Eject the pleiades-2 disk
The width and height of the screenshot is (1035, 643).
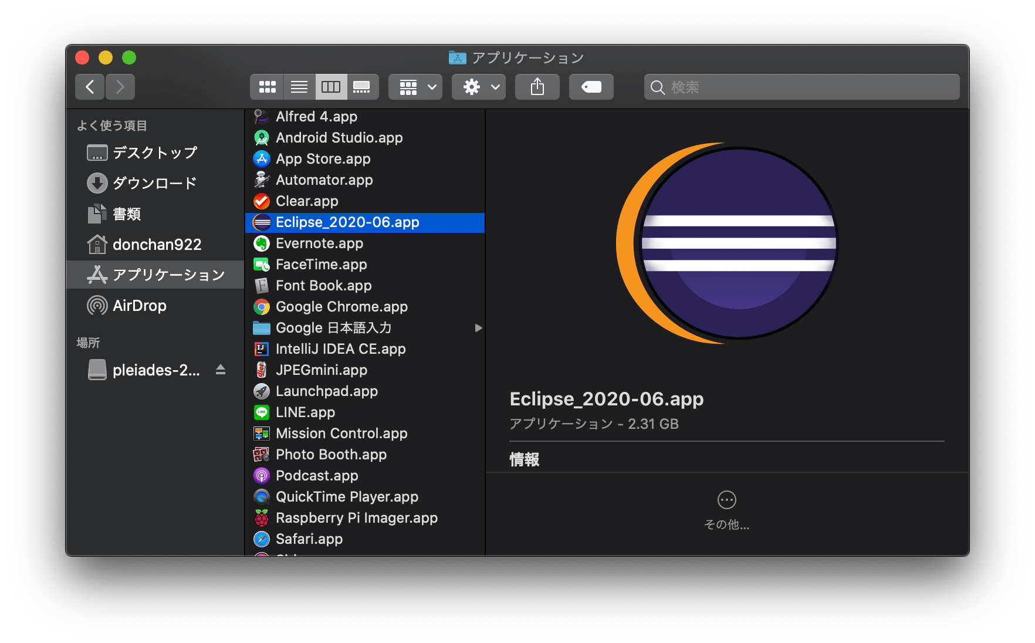[x=220, y=370]
